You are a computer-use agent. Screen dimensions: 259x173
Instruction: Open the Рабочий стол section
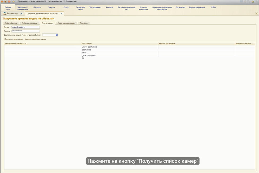click(8, 8)
